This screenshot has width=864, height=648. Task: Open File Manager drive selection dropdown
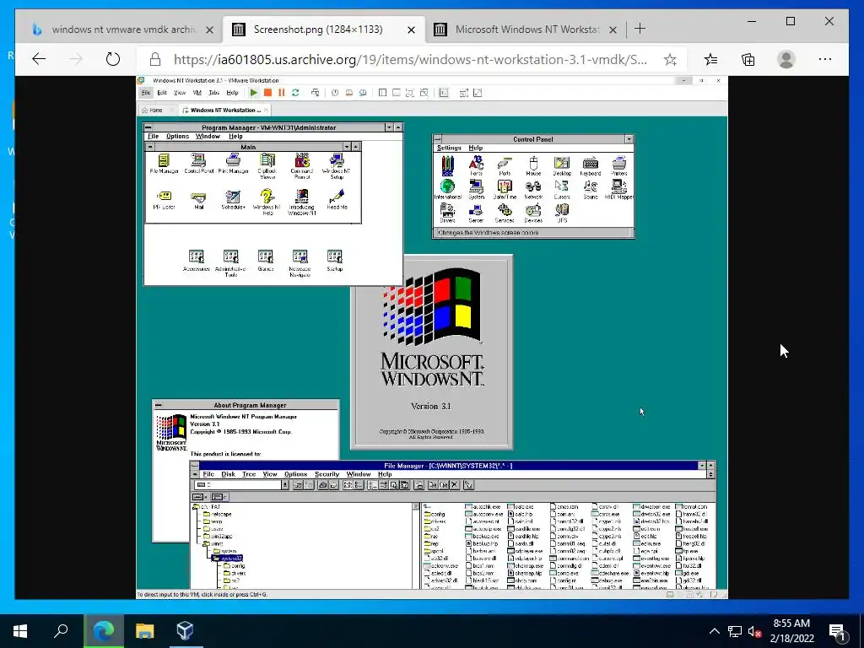pos(285,485)
